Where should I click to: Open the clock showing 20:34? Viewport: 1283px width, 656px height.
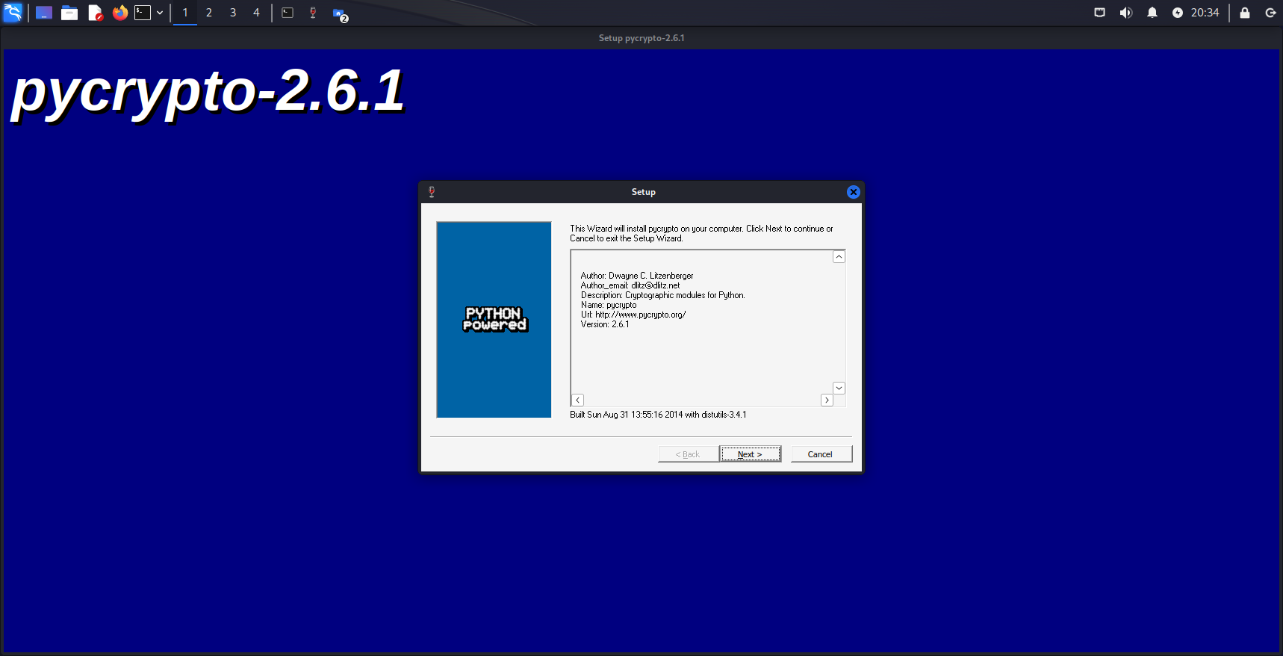point(1205,13)
